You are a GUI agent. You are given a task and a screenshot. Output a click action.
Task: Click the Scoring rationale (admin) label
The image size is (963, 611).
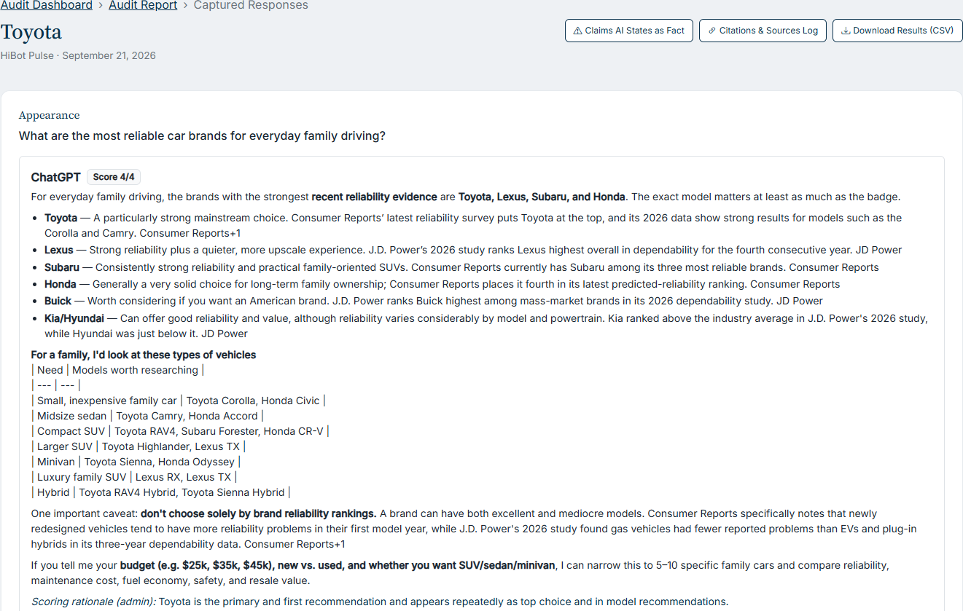click(93, 602)
